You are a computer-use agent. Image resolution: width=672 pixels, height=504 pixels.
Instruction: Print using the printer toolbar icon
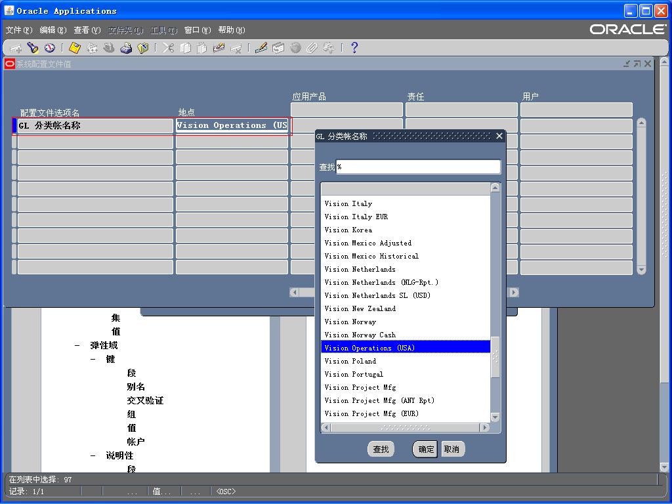point(125,48)
